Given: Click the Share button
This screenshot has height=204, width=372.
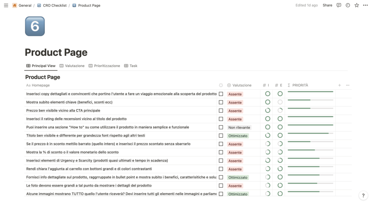Looking at the screenshot, I should tap(327, 6).
